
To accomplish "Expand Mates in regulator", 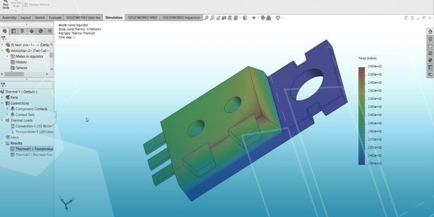I will [x=7, y=56].
